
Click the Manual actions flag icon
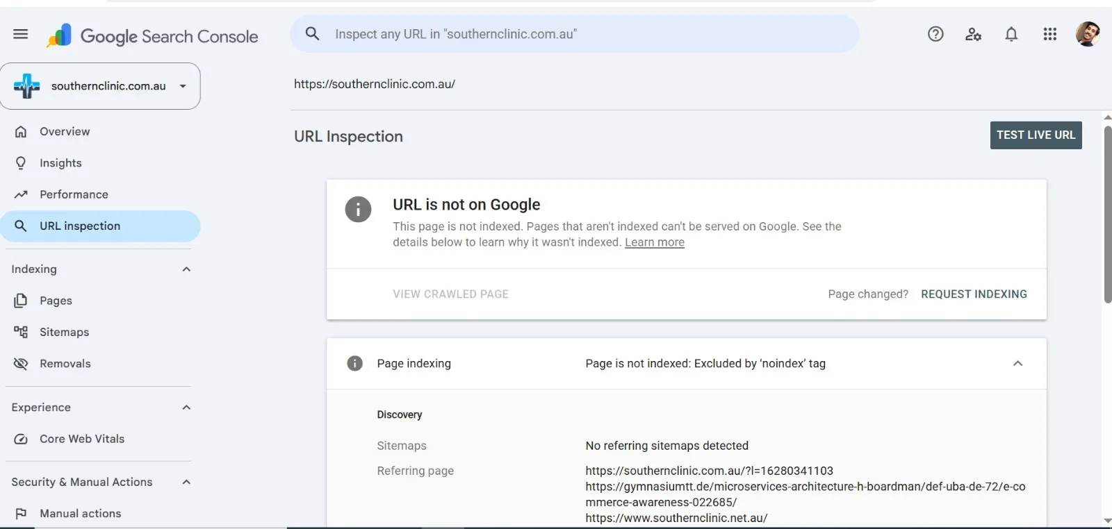pos(21,514)
